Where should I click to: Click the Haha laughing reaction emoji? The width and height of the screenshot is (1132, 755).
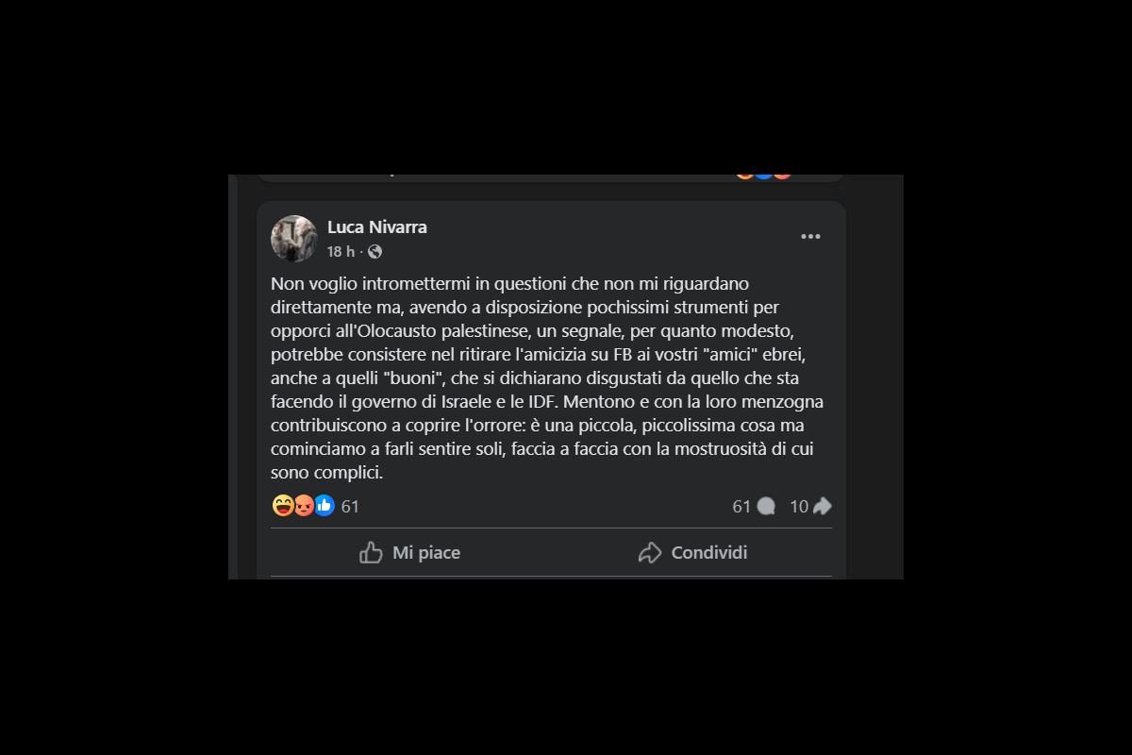(282, 506)
